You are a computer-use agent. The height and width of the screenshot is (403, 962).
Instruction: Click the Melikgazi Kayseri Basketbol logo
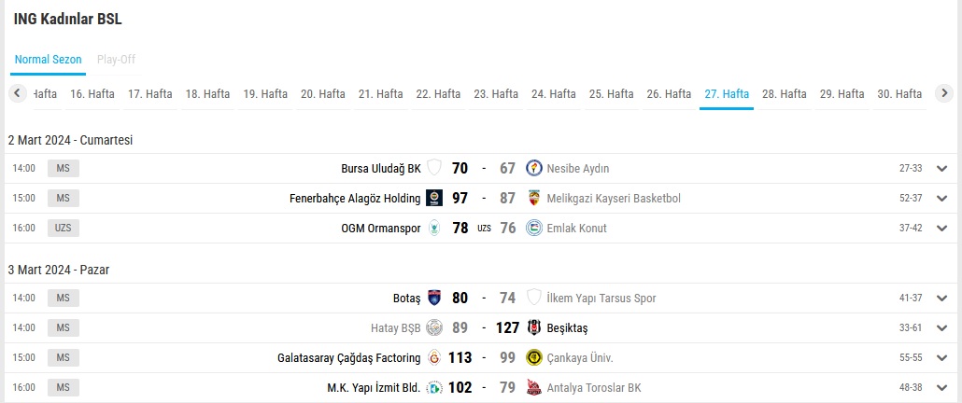pyautogui.click(x=534, y=198)
